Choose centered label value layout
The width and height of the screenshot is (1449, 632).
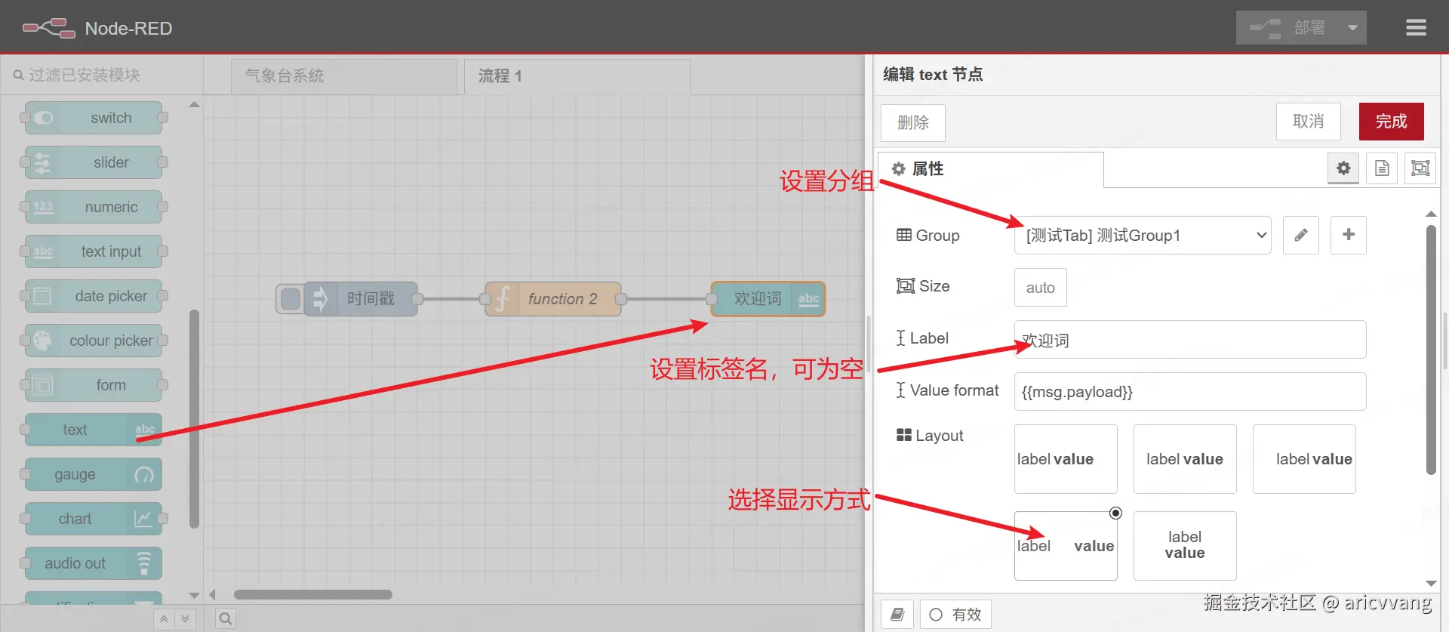pos(1185,459)
